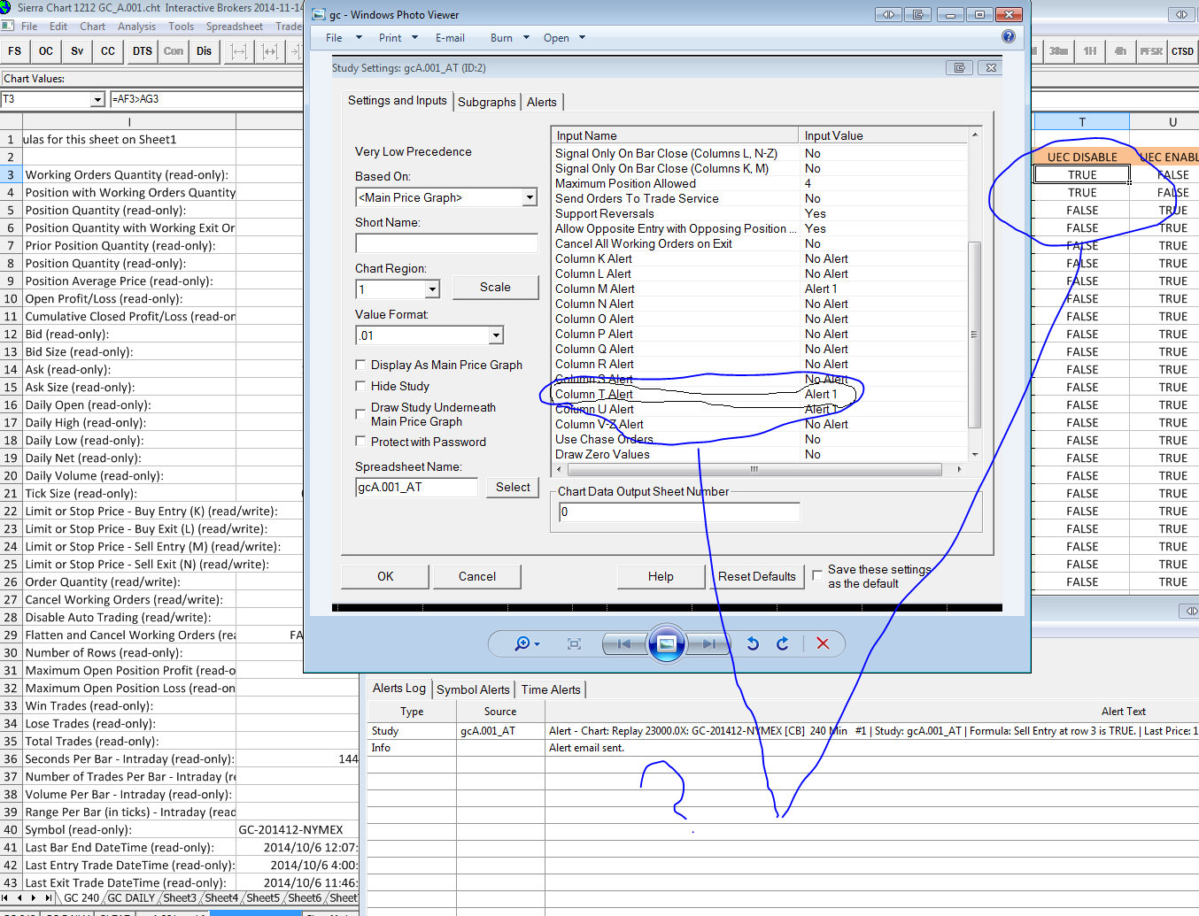The image size is (1199, 916).
Task: Rotate the photo clockwise
Action: tap(783, 643)
